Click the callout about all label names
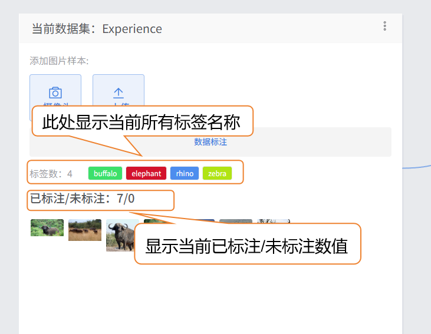The height and width of the screenshot is (334, 431). click(x=142, y=121)
